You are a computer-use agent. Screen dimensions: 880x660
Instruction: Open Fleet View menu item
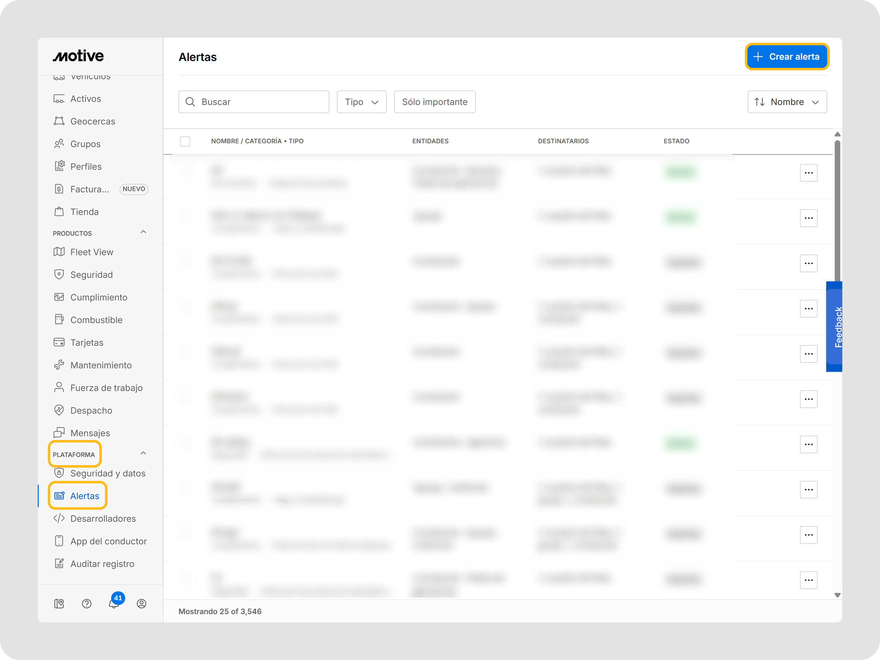(91, 252)
